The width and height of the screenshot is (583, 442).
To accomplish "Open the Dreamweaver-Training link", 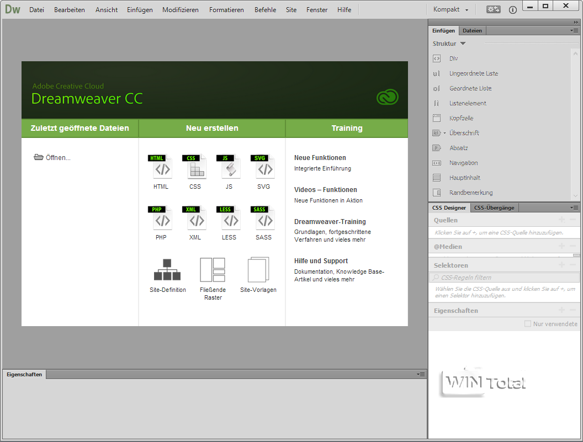I will click(330, 222).
